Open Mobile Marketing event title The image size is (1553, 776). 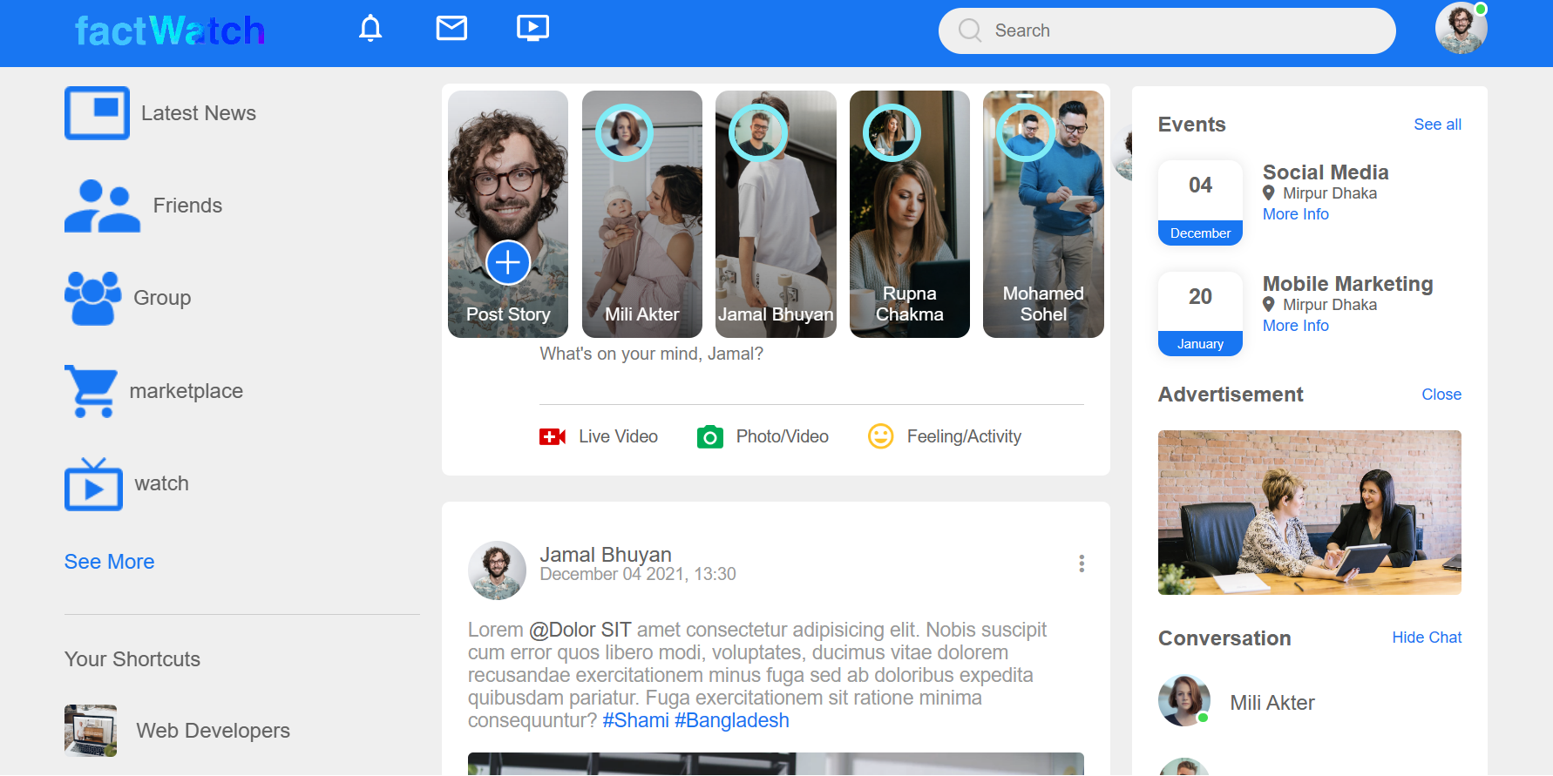(x=1347, y=284)
